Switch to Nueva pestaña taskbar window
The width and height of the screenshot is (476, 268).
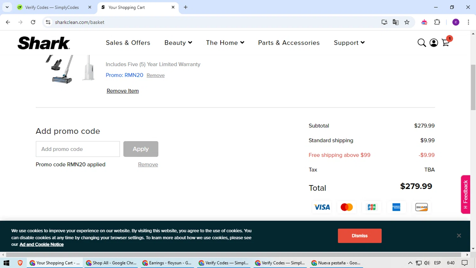point(336,263)
